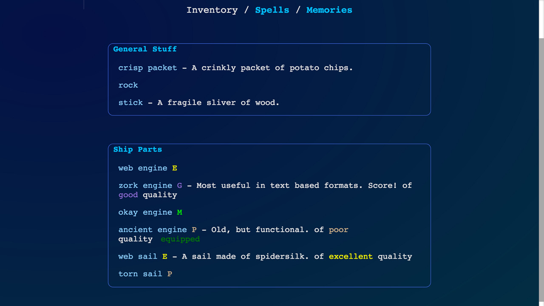Select the web engine entry

point(143,168)
